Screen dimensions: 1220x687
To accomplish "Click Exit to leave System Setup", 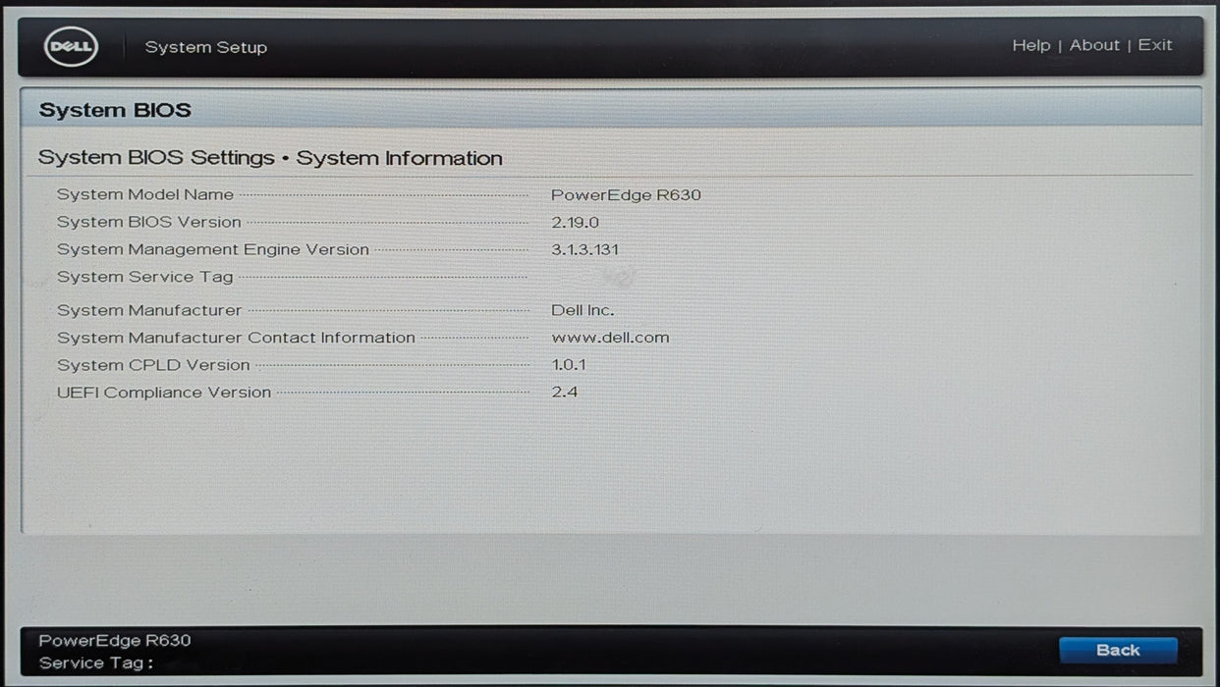I will pyautogui.click(x=1155, y=45).
